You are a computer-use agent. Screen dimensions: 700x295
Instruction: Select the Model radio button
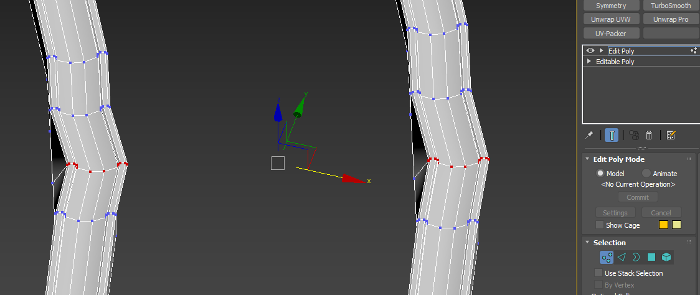[x=600, y=173]
